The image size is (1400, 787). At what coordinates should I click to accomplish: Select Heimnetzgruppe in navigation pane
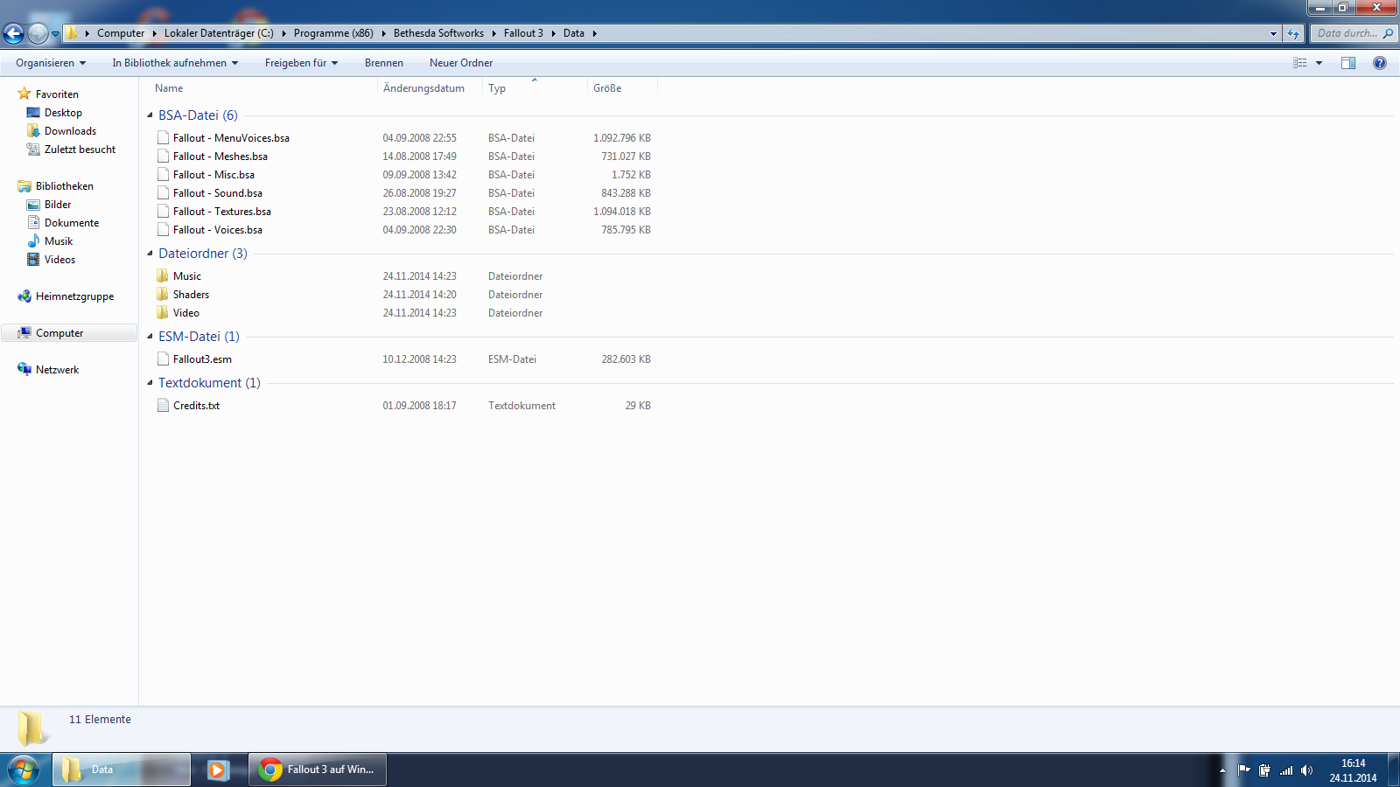tap(74, 296)
